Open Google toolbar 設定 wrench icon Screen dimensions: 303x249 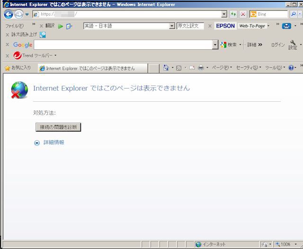click(x=293, y=45)
